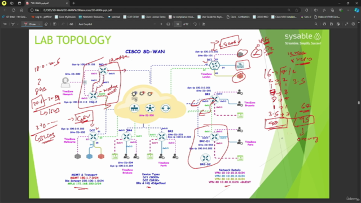Image resolution: width=361 pixels, height=203 pixels.
Task: Open the Cisco NSO Installation bookmark
Action: click(x=284, y=17)
